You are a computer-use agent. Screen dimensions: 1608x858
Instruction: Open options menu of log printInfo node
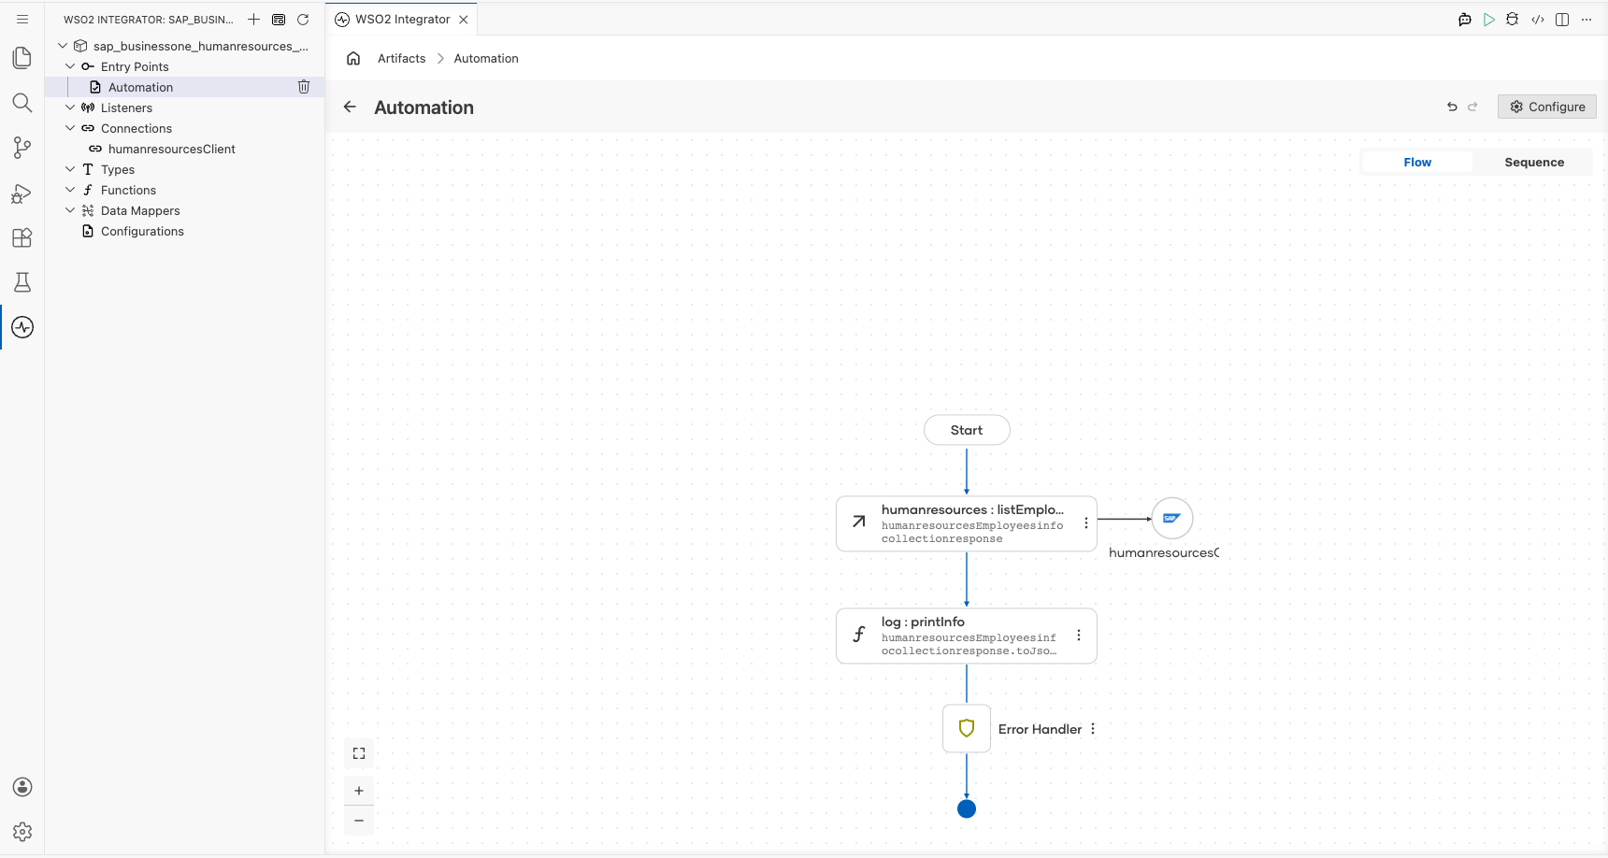coord(1079,636)
